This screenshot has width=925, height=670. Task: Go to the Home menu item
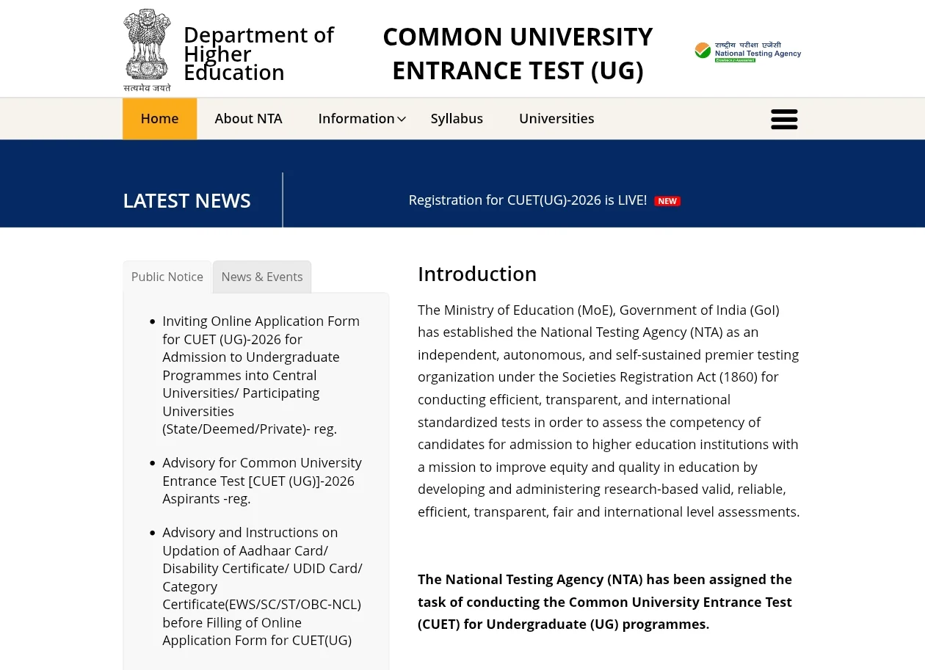pyautogui.click(x=159, y=119)
